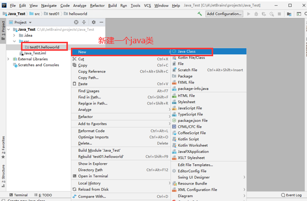Choose EditorConfig File option
307x201 pixels.
[209, 171]
